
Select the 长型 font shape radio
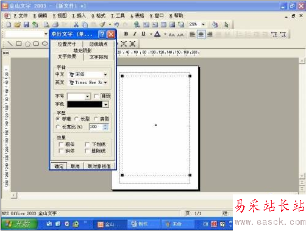tap(76, 119)
